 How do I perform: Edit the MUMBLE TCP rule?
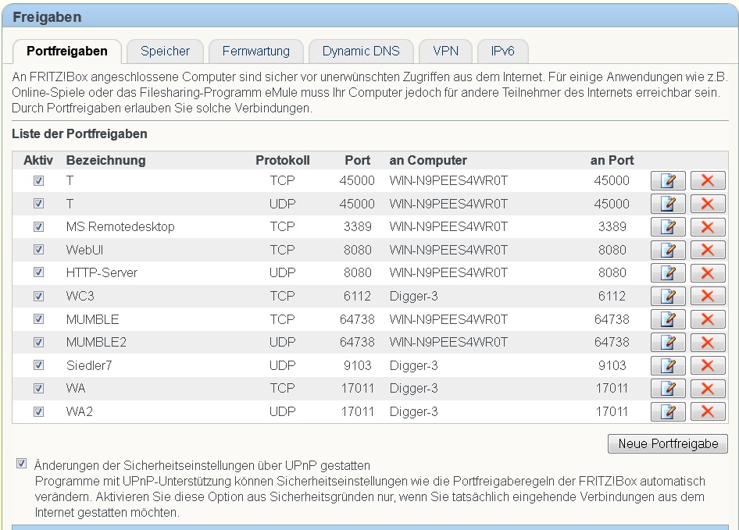tap(668, 319)
